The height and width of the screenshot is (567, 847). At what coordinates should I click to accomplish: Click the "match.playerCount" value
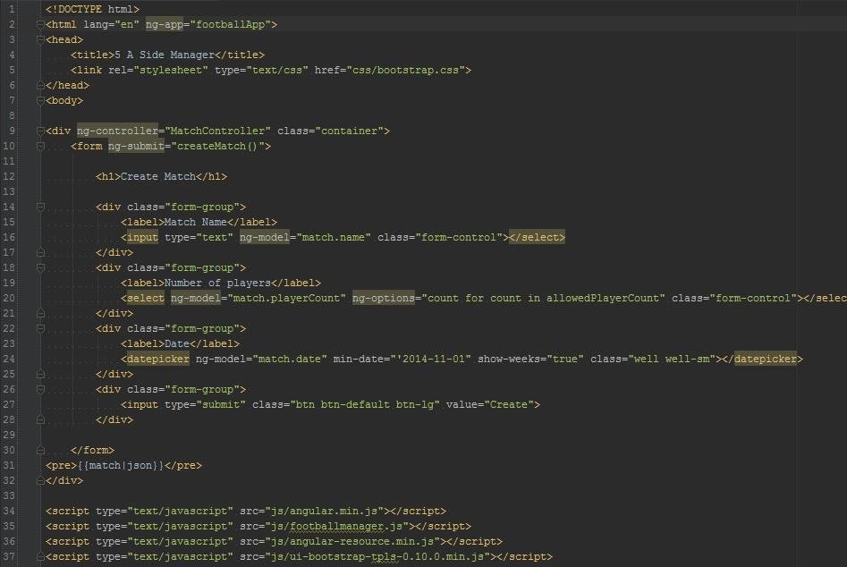pos(286,298)
